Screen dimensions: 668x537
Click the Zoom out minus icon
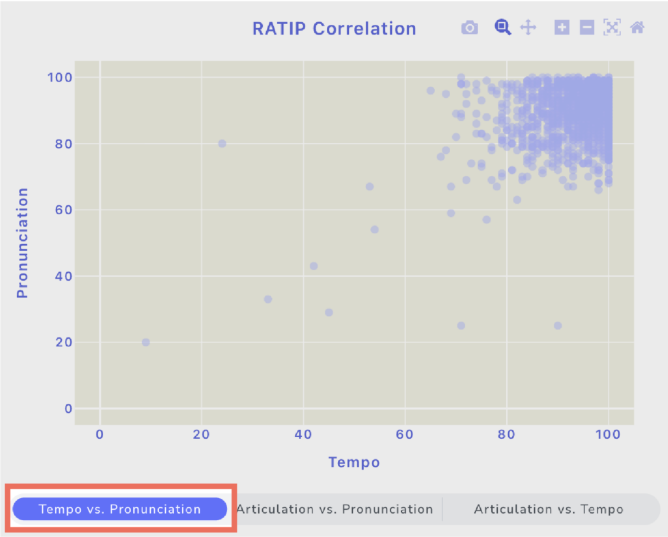tap(587, 27)
